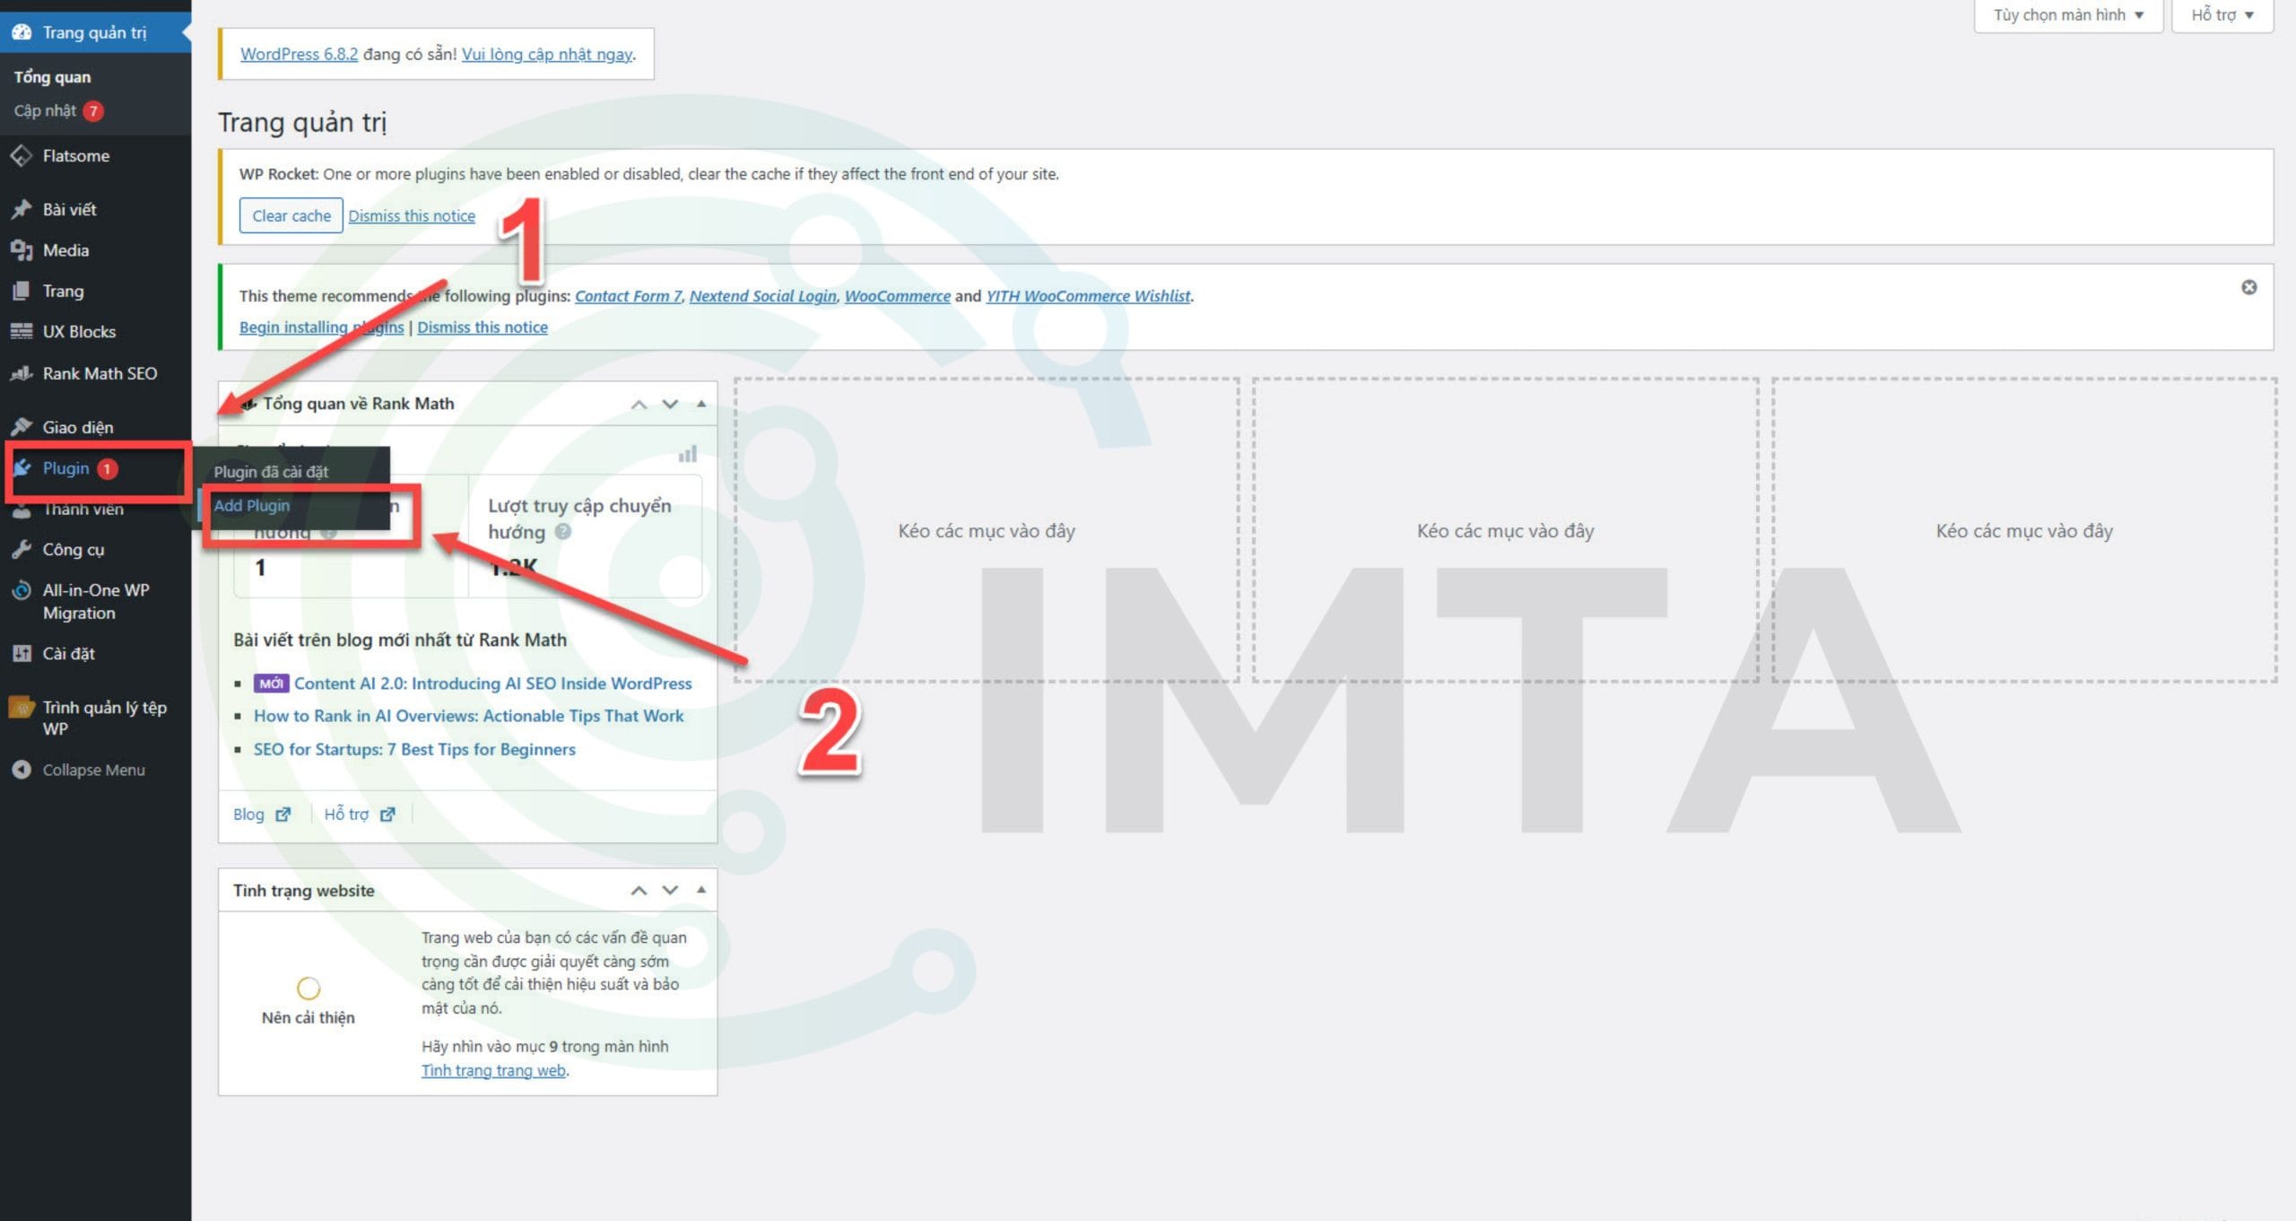
Task: Open Bài viết section
Action: [x=70, y=208]
